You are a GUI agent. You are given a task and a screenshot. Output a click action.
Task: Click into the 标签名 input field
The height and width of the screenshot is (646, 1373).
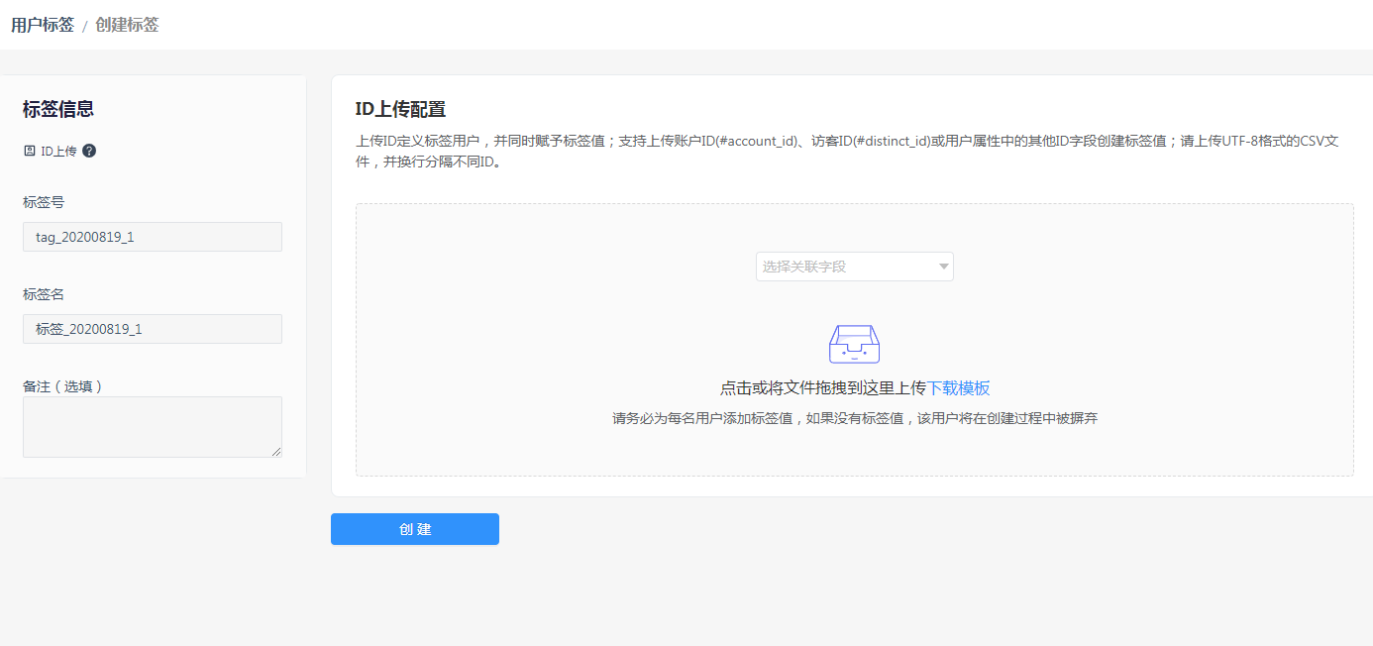coord(153,329)
